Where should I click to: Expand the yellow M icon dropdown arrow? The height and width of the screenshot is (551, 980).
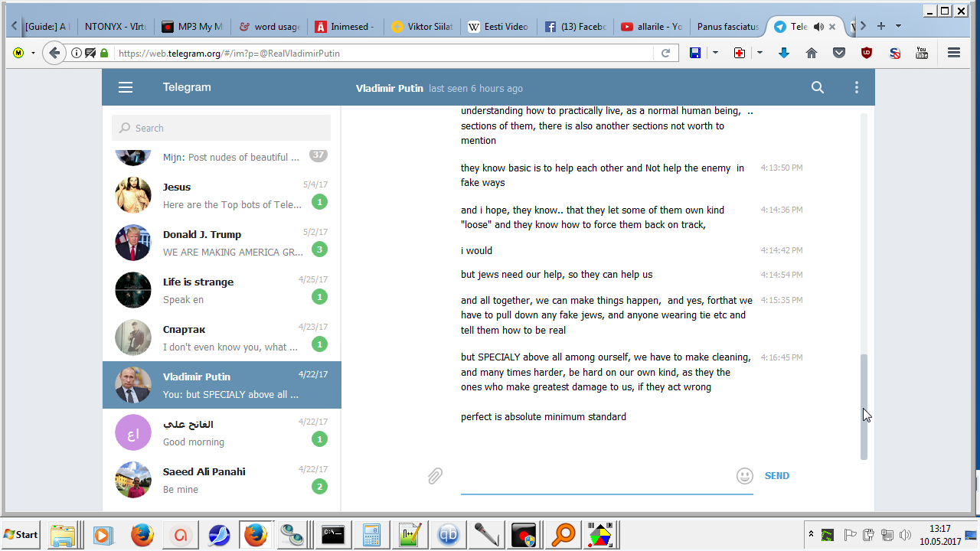coord(33,53)
